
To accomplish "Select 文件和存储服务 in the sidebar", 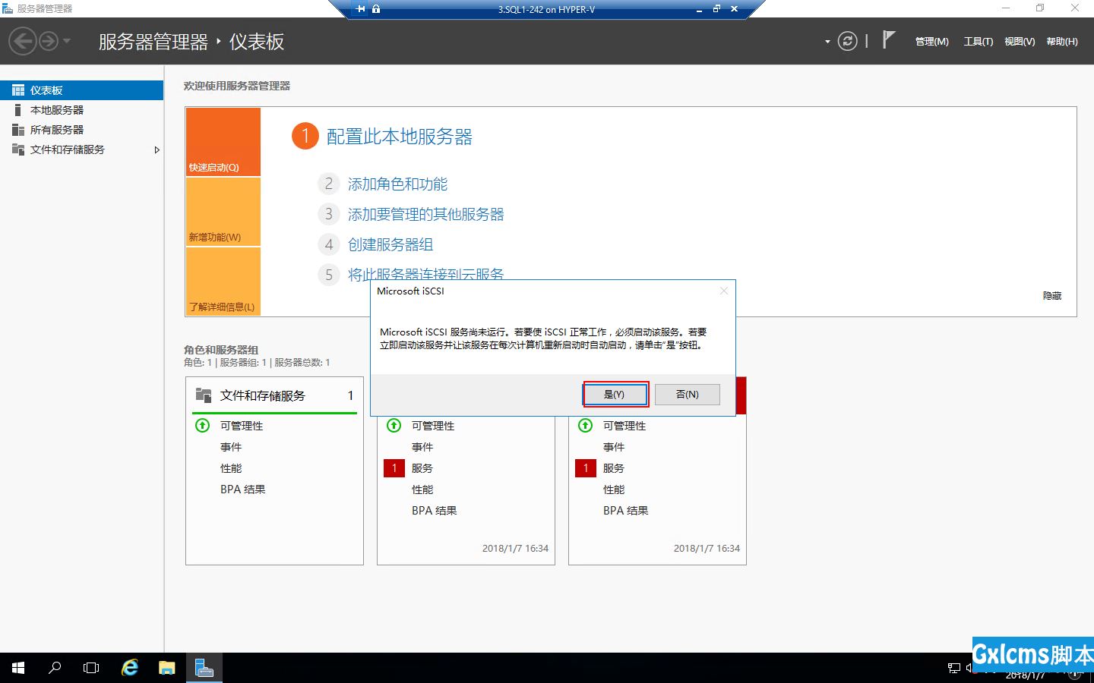I will point(81,150).
